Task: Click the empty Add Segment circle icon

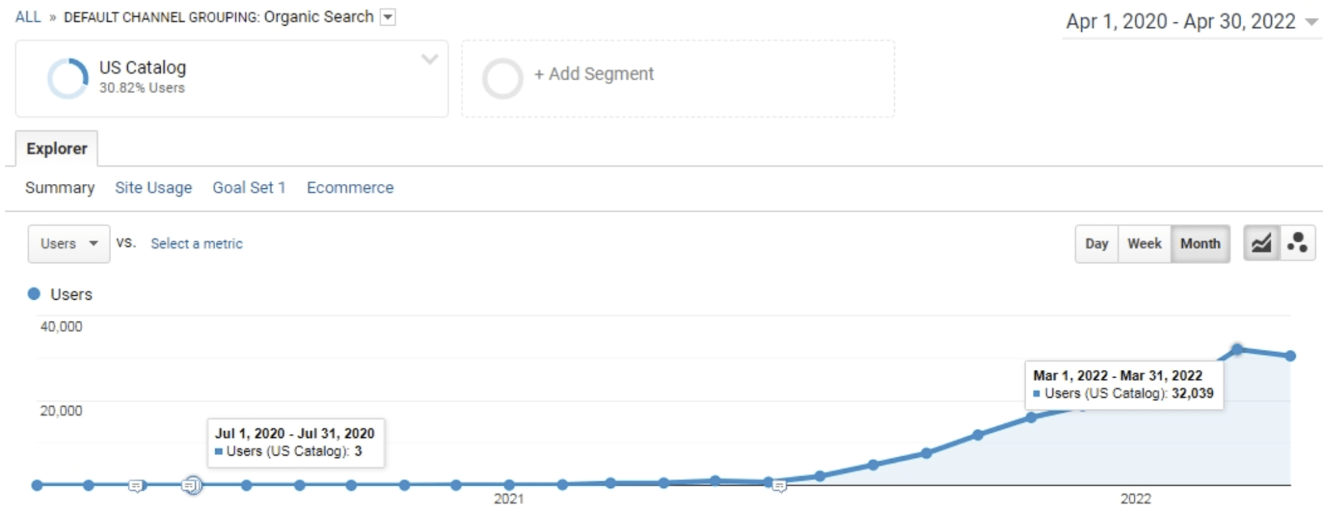Action: [x=502, y=78]
